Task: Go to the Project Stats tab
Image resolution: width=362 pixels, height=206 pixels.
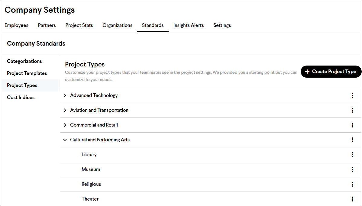Action: tap(79, 25)
